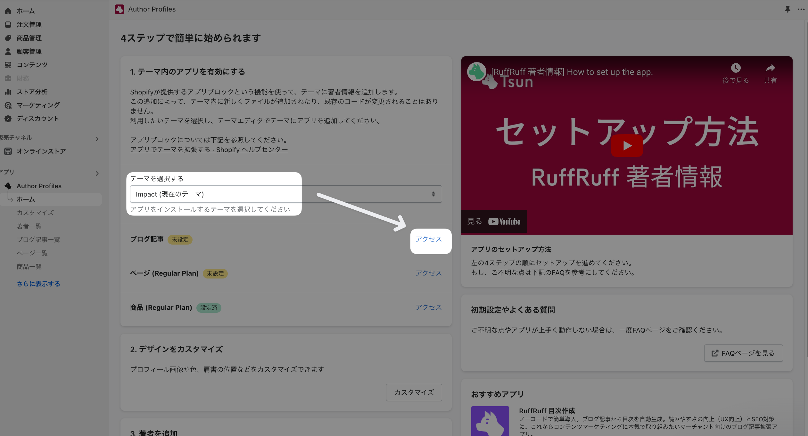Click the Author Profiles dog icon in sidebar

8,186
